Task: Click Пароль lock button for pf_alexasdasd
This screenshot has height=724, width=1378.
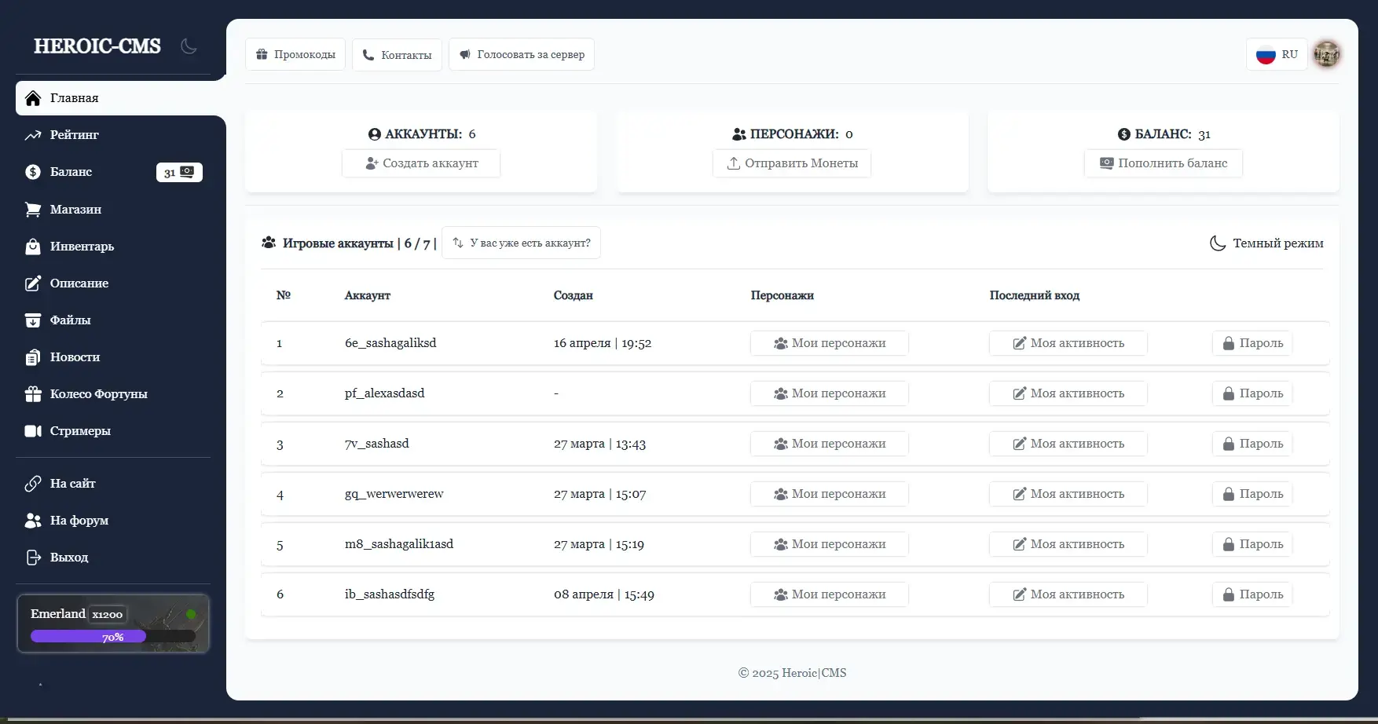Action: point(1252,393)
